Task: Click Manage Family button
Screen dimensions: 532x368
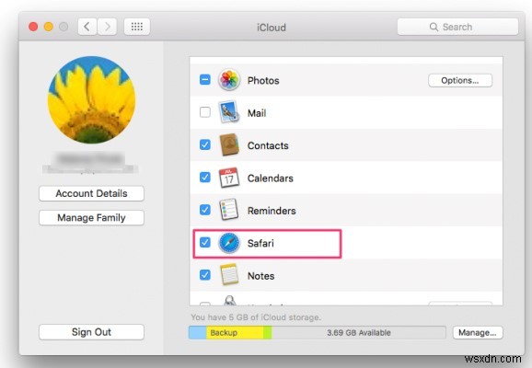Action: tap(92, 217)
